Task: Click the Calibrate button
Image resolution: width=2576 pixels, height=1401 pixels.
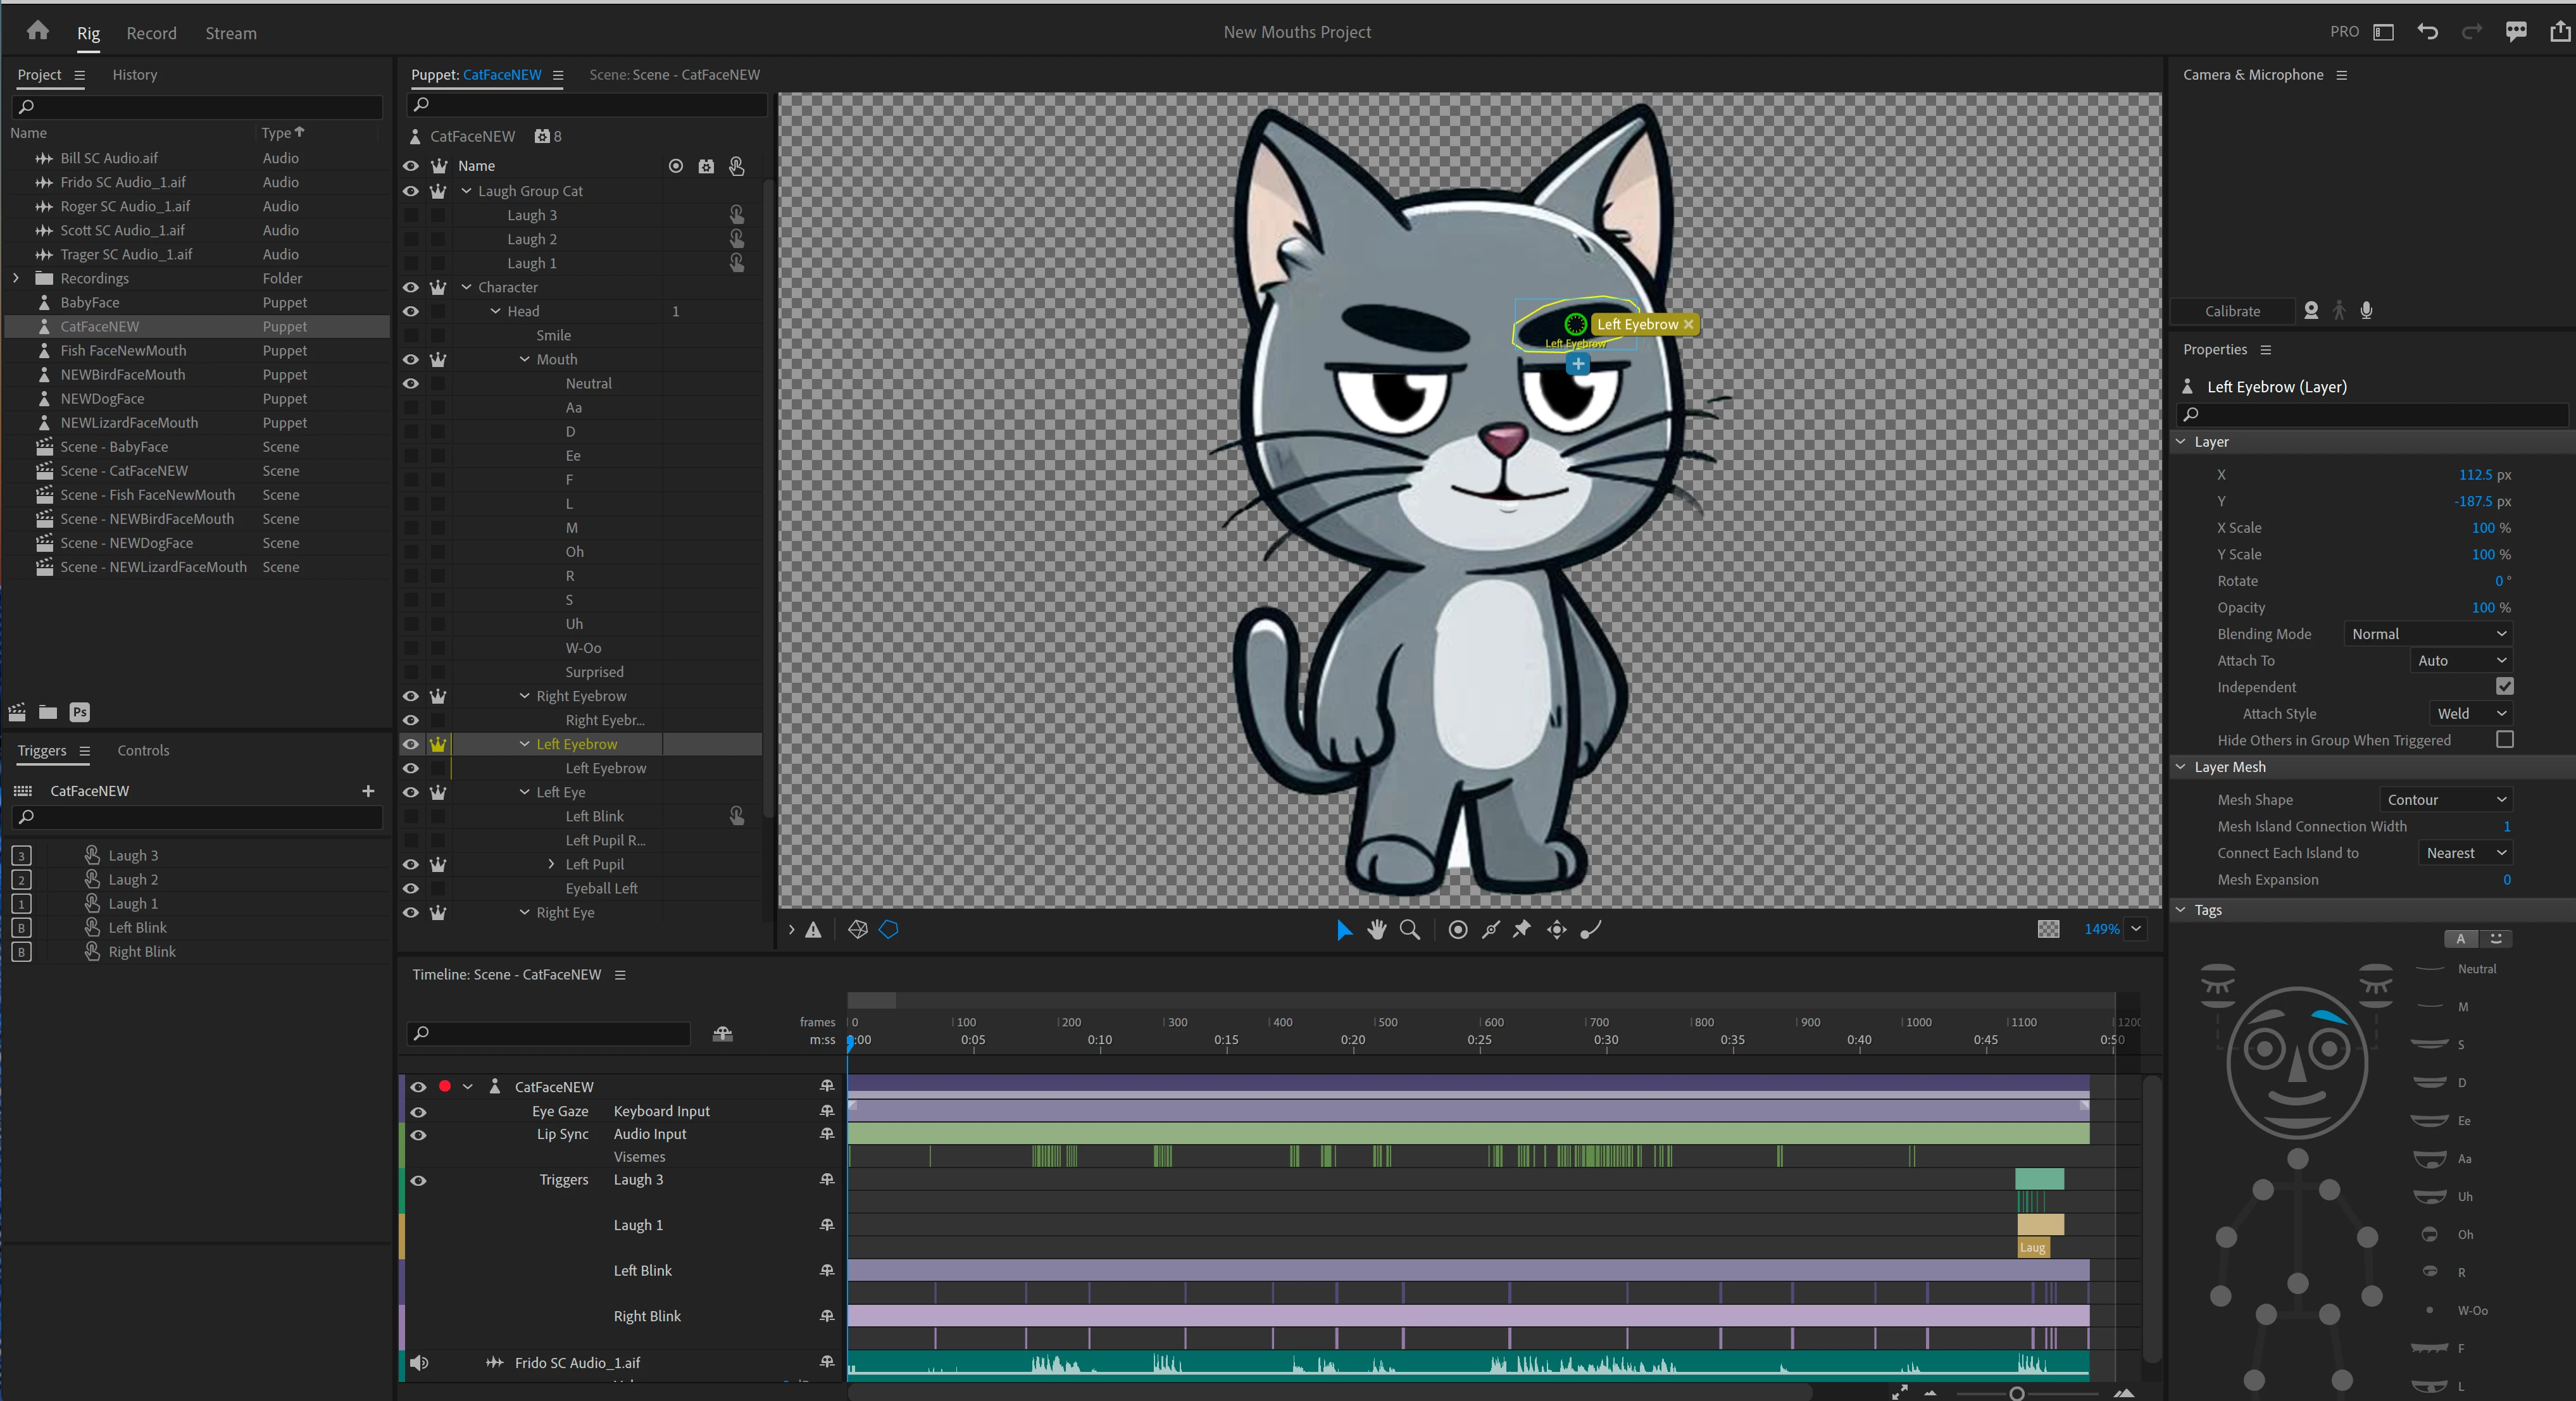Action: click(x=2232, y=311)
